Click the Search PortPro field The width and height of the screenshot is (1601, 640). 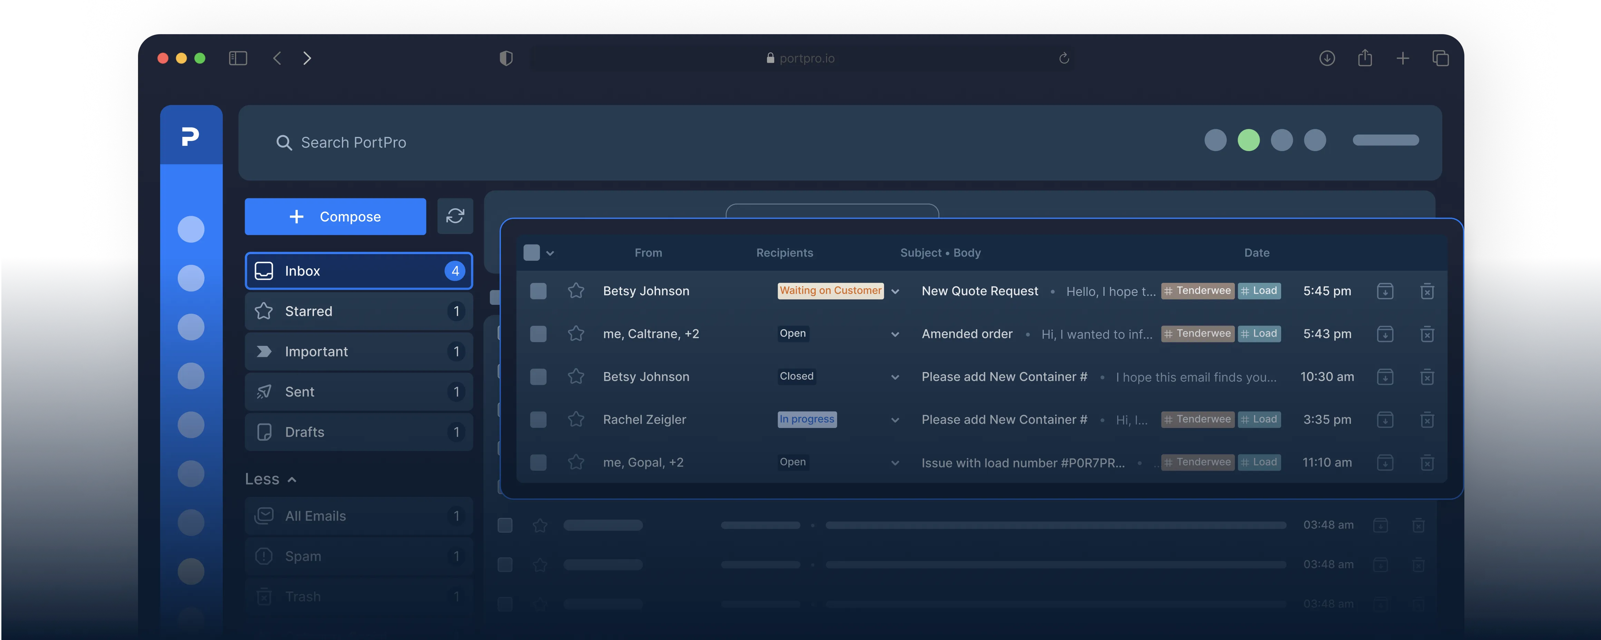coord(353,143)
